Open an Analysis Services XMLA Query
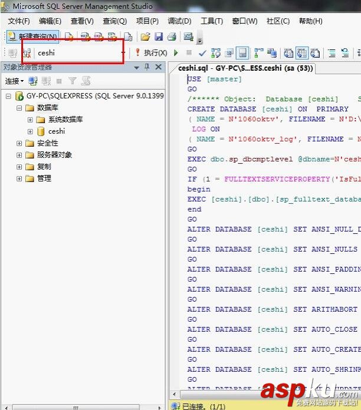Viewport: 361px width, 410px height. 112,37
